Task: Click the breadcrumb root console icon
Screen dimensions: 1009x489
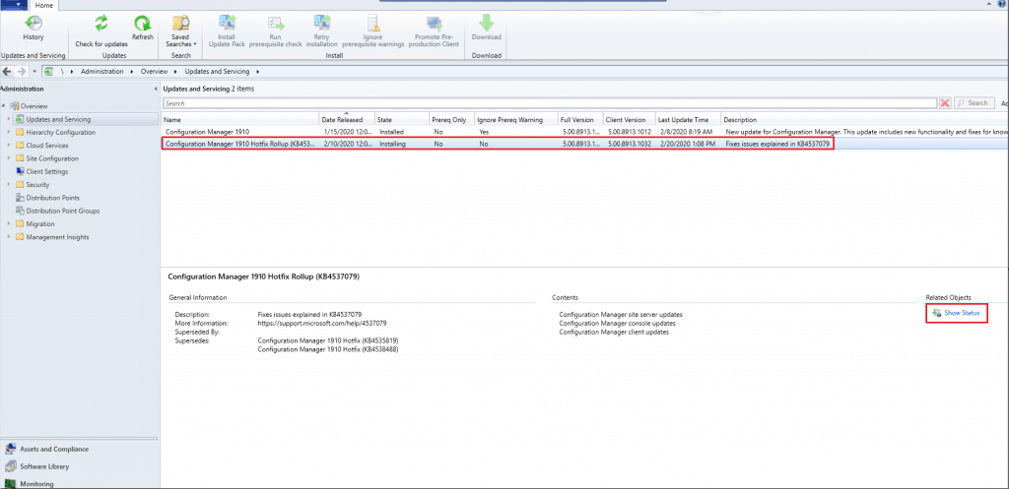Action: pyautogui.click(x=48, y=71)
